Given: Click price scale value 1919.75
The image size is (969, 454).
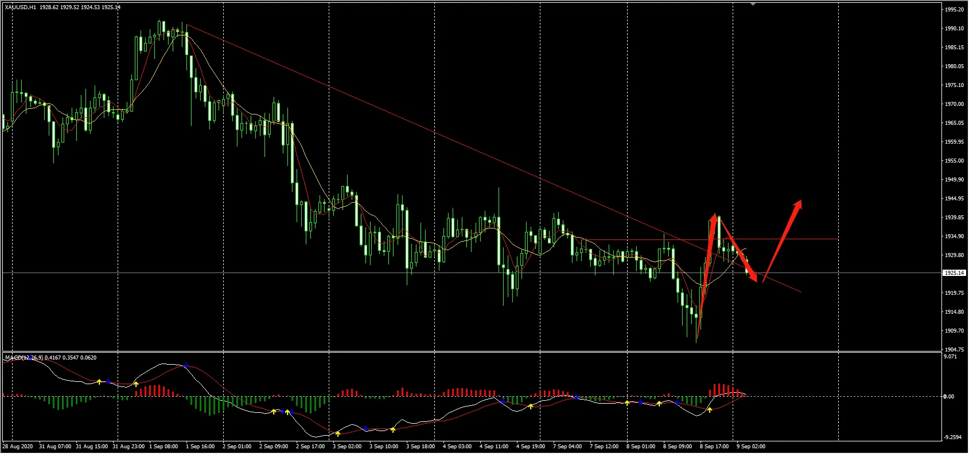Looking at the screenshot, I should tap(954, 293).
